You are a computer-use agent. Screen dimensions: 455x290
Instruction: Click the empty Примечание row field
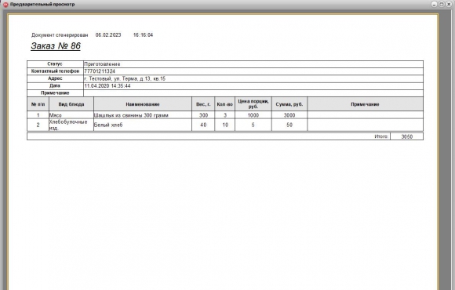pos(253,93)
